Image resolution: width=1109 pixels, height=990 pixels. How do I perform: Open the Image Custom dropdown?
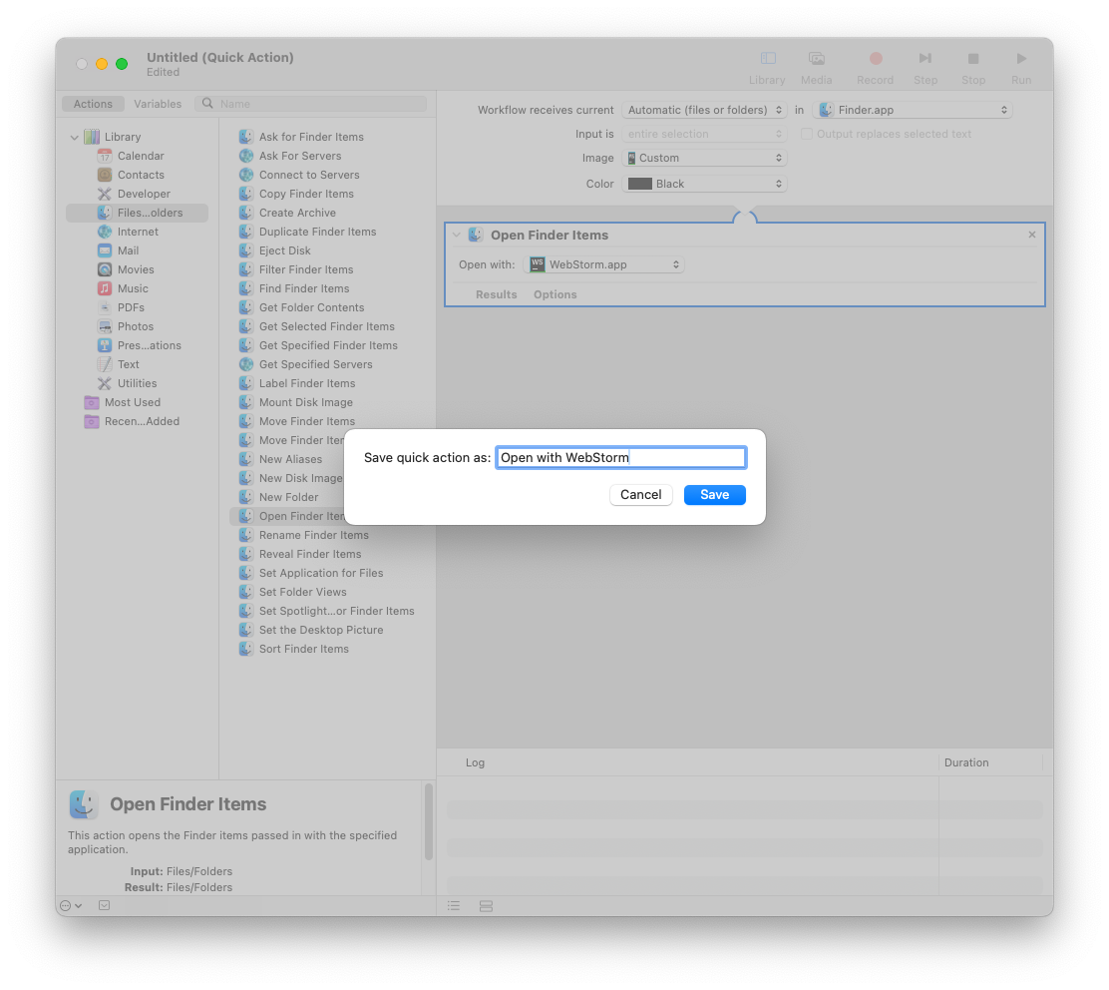(x=704, y=158)
